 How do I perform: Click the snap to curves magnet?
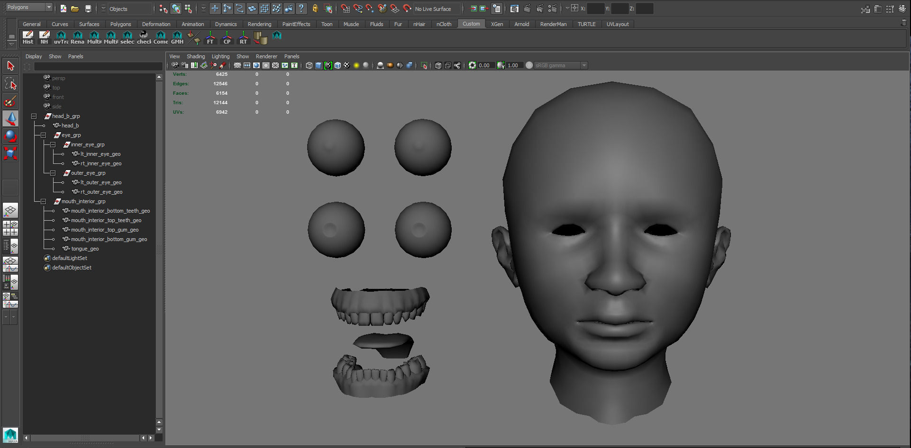click(357, 9)
